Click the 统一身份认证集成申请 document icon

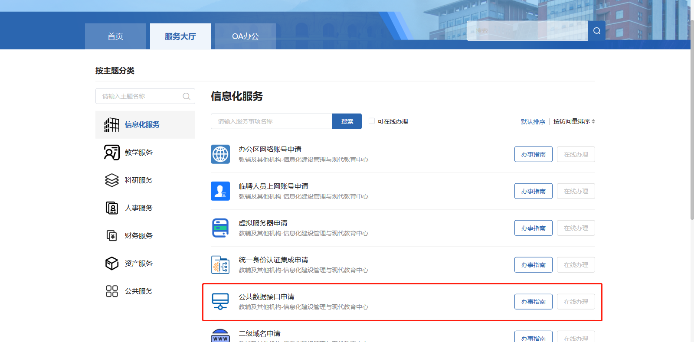220,265
